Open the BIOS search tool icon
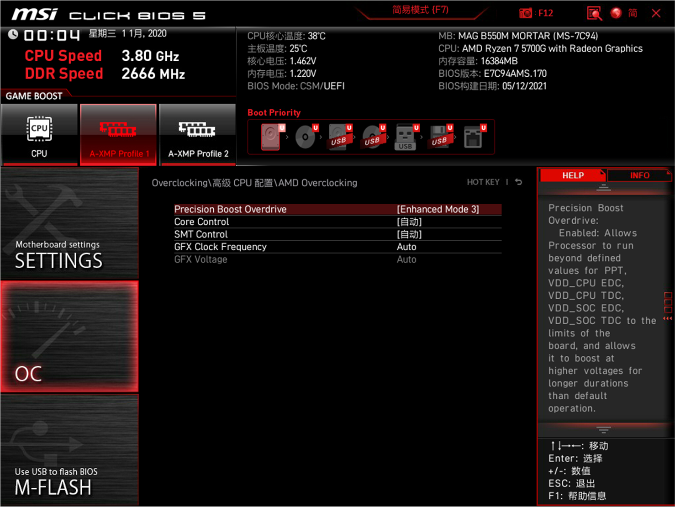Image resolution: width=675 pixels, height=507 pixels. coord(594,13)
